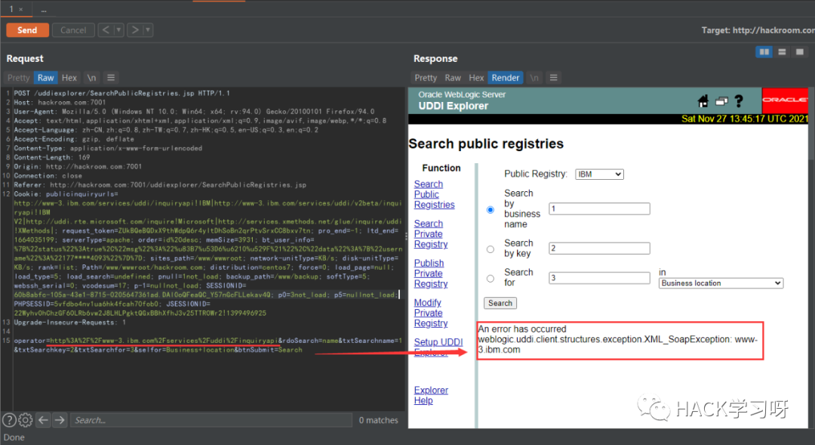Switch Request view to Raw
This screenshot has height=445, width=815.
tap(46, 78)
